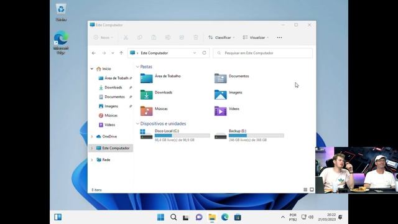This screenshot has width=398, height=224.
Task: Select the Vídeos folder icon
Action: click(220, 111)
